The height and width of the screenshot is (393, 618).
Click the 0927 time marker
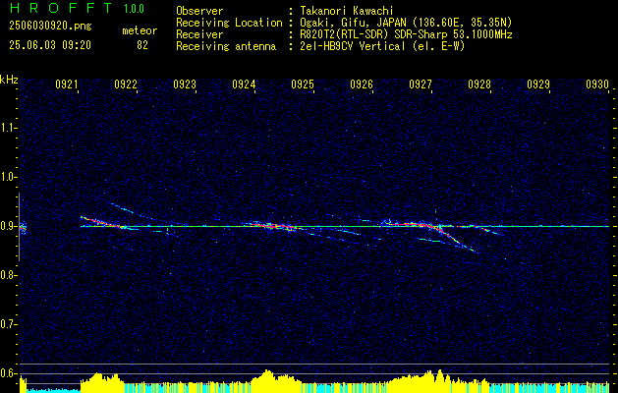coord(421,84)
